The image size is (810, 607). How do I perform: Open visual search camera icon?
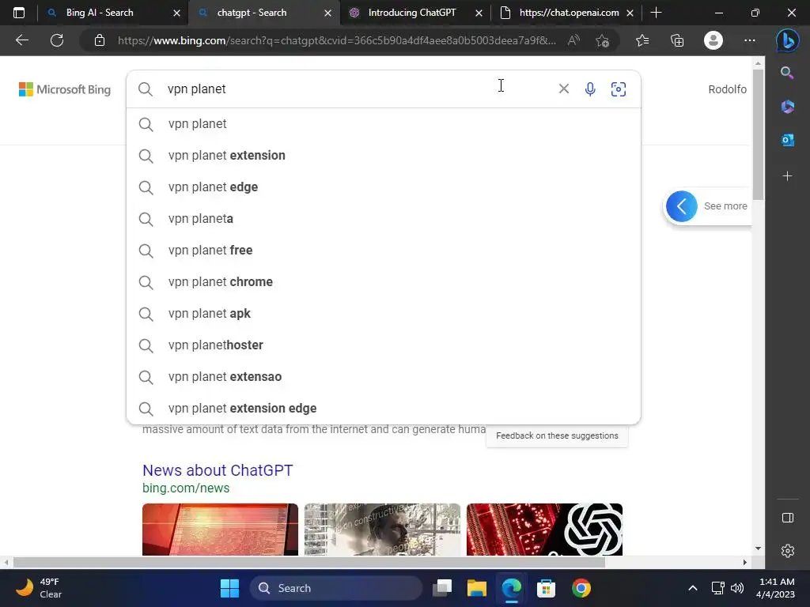[x=619, y=89]
